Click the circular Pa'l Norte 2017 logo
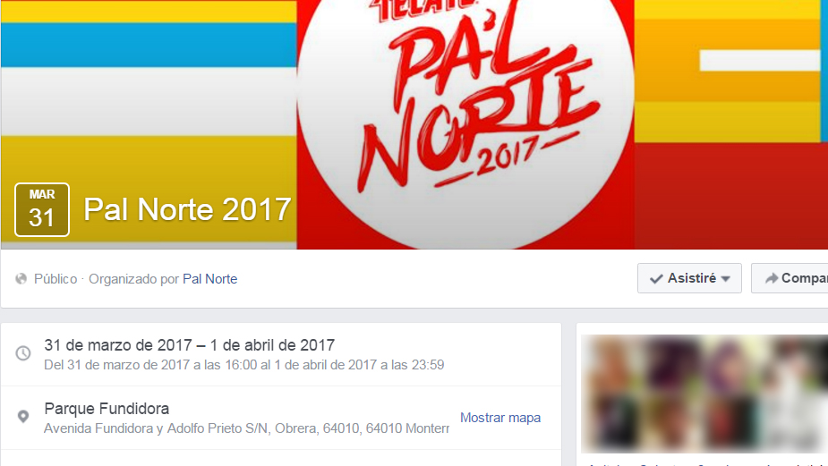 pyautogui.click(x=465, y=124)
